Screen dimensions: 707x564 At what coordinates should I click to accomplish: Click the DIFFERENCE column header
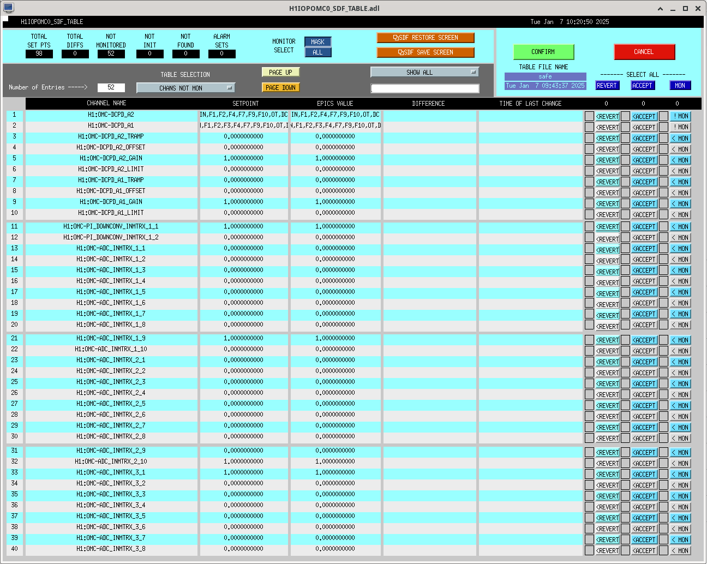[x=428, y=103]
